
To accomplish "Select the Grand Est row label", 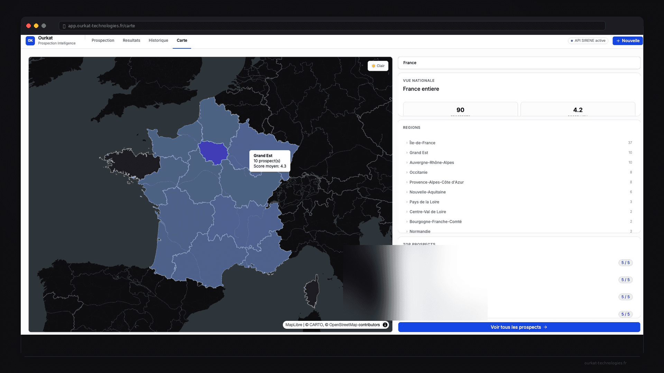I will [419, 153].
